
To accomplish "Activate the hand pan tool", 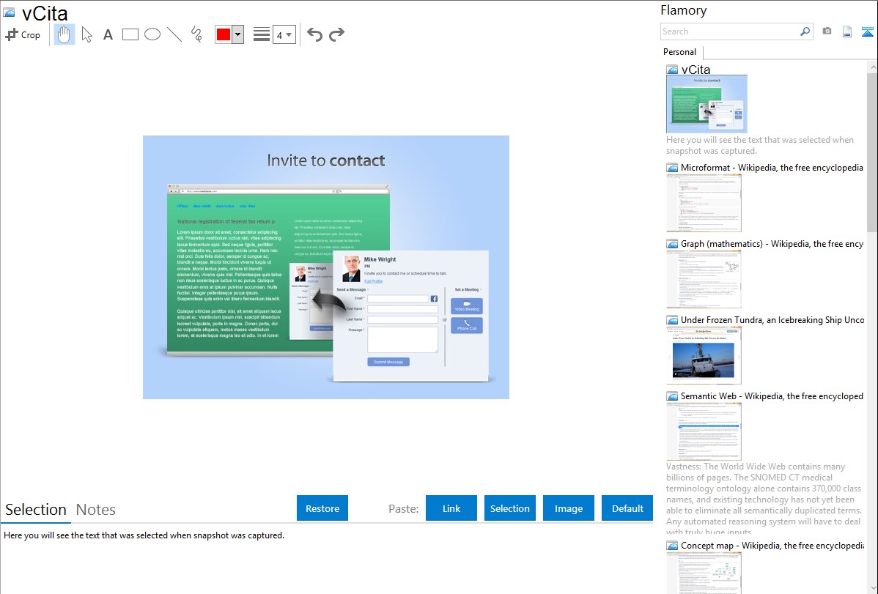I will [x=64, y=34].
